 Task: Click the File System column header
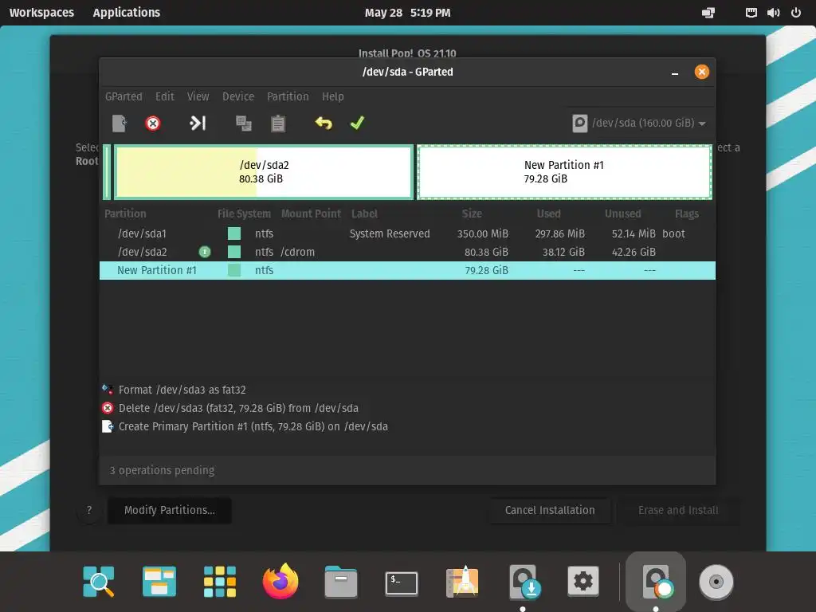click(244, 214)
